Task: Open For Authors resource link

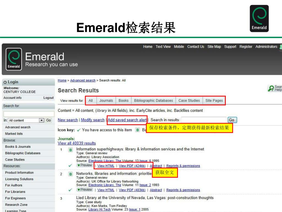Action: coord(13,185)
